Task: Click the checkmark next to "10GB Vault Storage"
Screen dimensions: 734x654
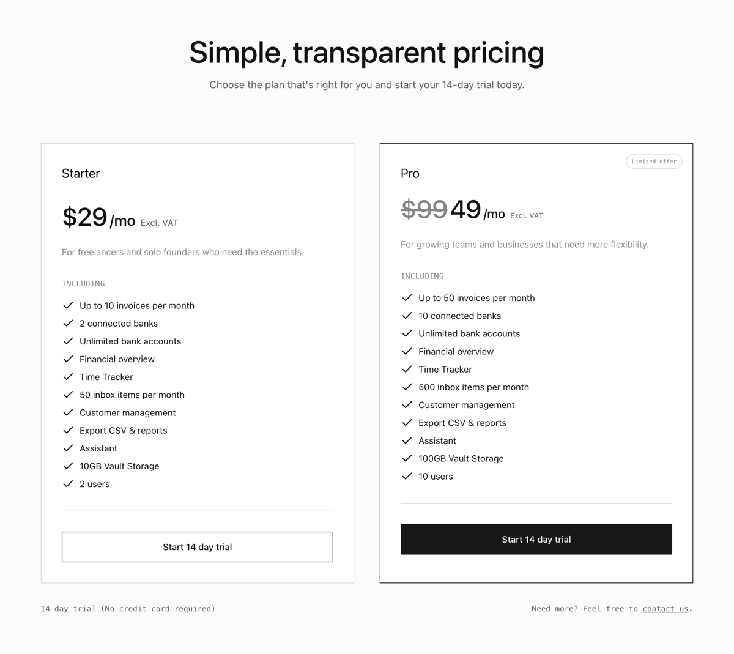Action: coord(68,466)
